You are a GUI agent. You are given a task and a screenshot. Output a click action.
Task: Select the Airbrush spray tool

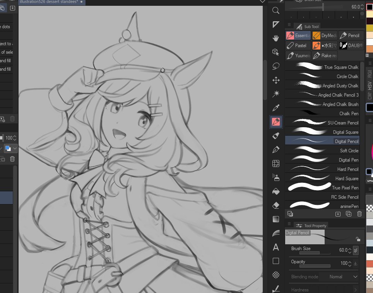[x=276, y=177]
